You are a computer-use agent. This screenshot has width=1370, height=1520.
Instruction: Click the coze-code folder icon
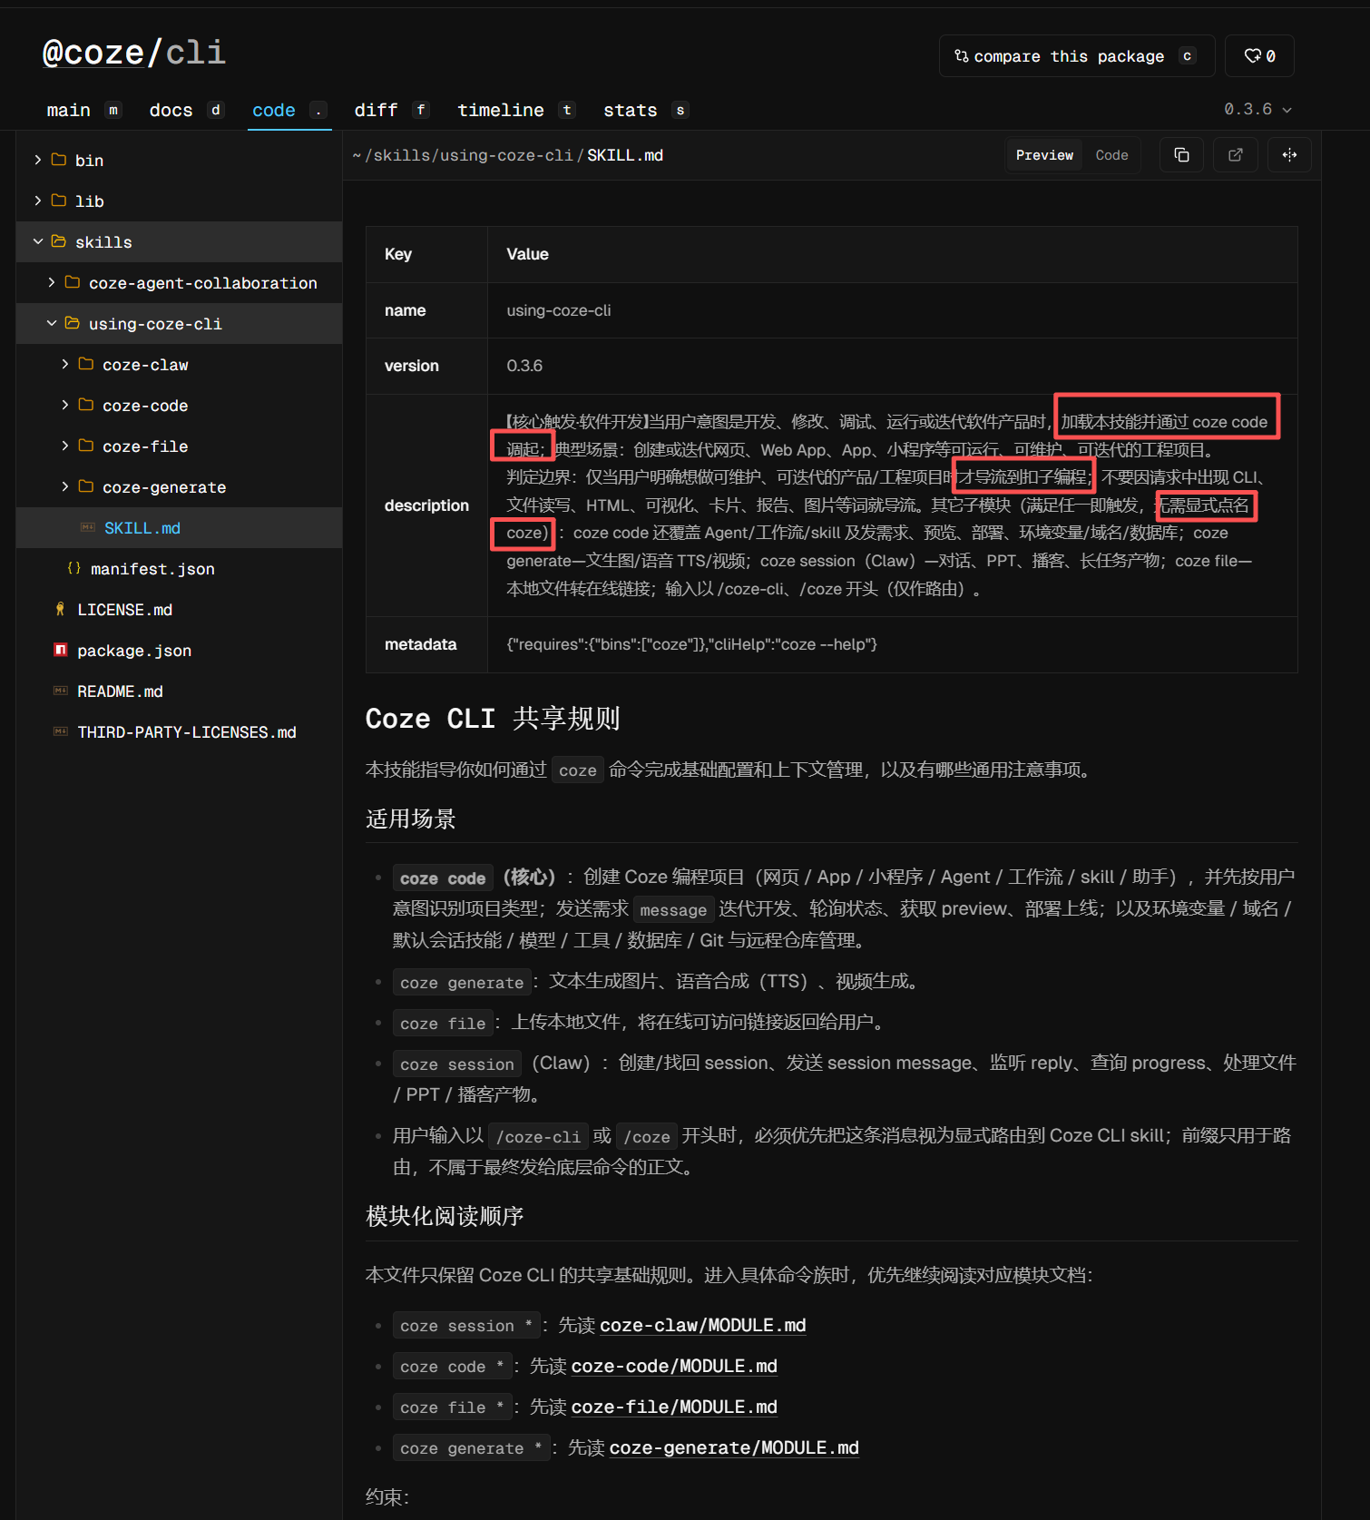coord(86,405)
